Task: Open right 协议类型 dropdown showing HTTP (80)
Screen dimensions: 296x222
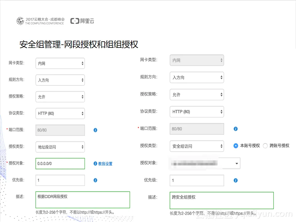Action: tap(196, 112)
